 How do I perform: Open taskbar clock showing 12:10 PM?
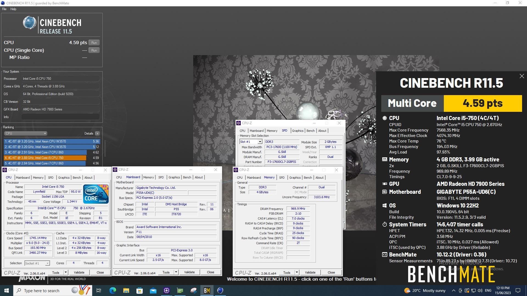pyautogui.click(x=503, y=291)
